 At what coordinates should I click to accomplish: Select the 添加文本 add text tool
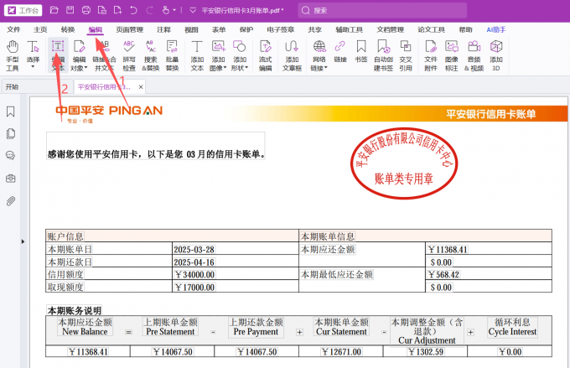click(x=197, y=55)
